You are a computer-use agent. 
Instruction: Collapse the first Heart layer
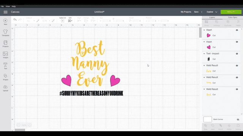click(x=204, y=30)
